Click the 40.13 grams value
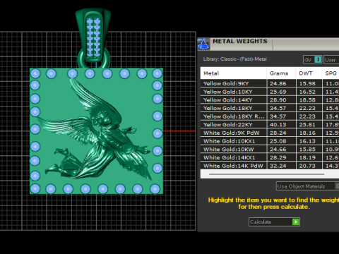 tap(278, 125)
